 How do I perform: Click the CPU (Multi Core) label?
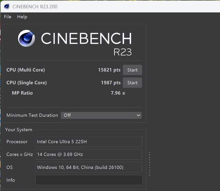[25, 70]
